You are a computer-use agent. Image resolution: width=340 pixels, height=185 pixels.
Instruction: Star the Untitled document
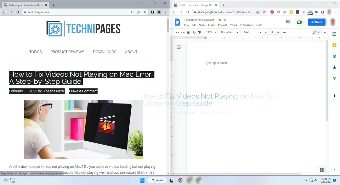coord(220,20)
